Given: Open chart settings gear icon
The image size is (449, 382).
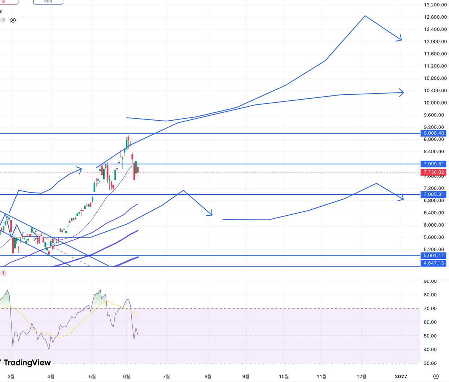Looking at the screenshot, I should (436, 376).
